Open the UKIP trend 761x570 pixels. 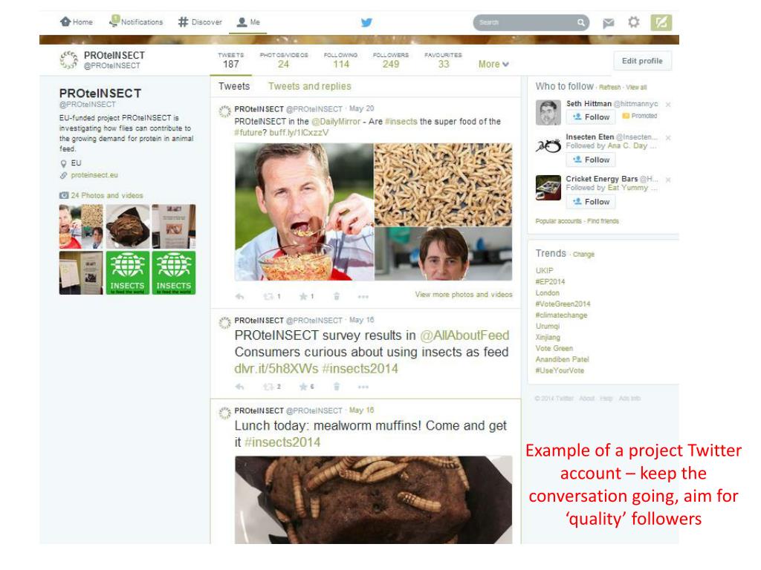544,270
